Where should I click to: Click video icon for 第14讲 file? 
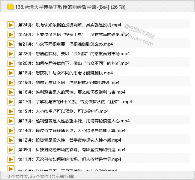[x=11, y=130]
